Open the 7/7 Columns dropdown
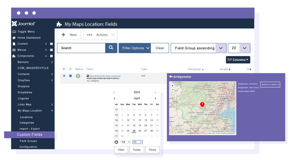 click(238, 60)
